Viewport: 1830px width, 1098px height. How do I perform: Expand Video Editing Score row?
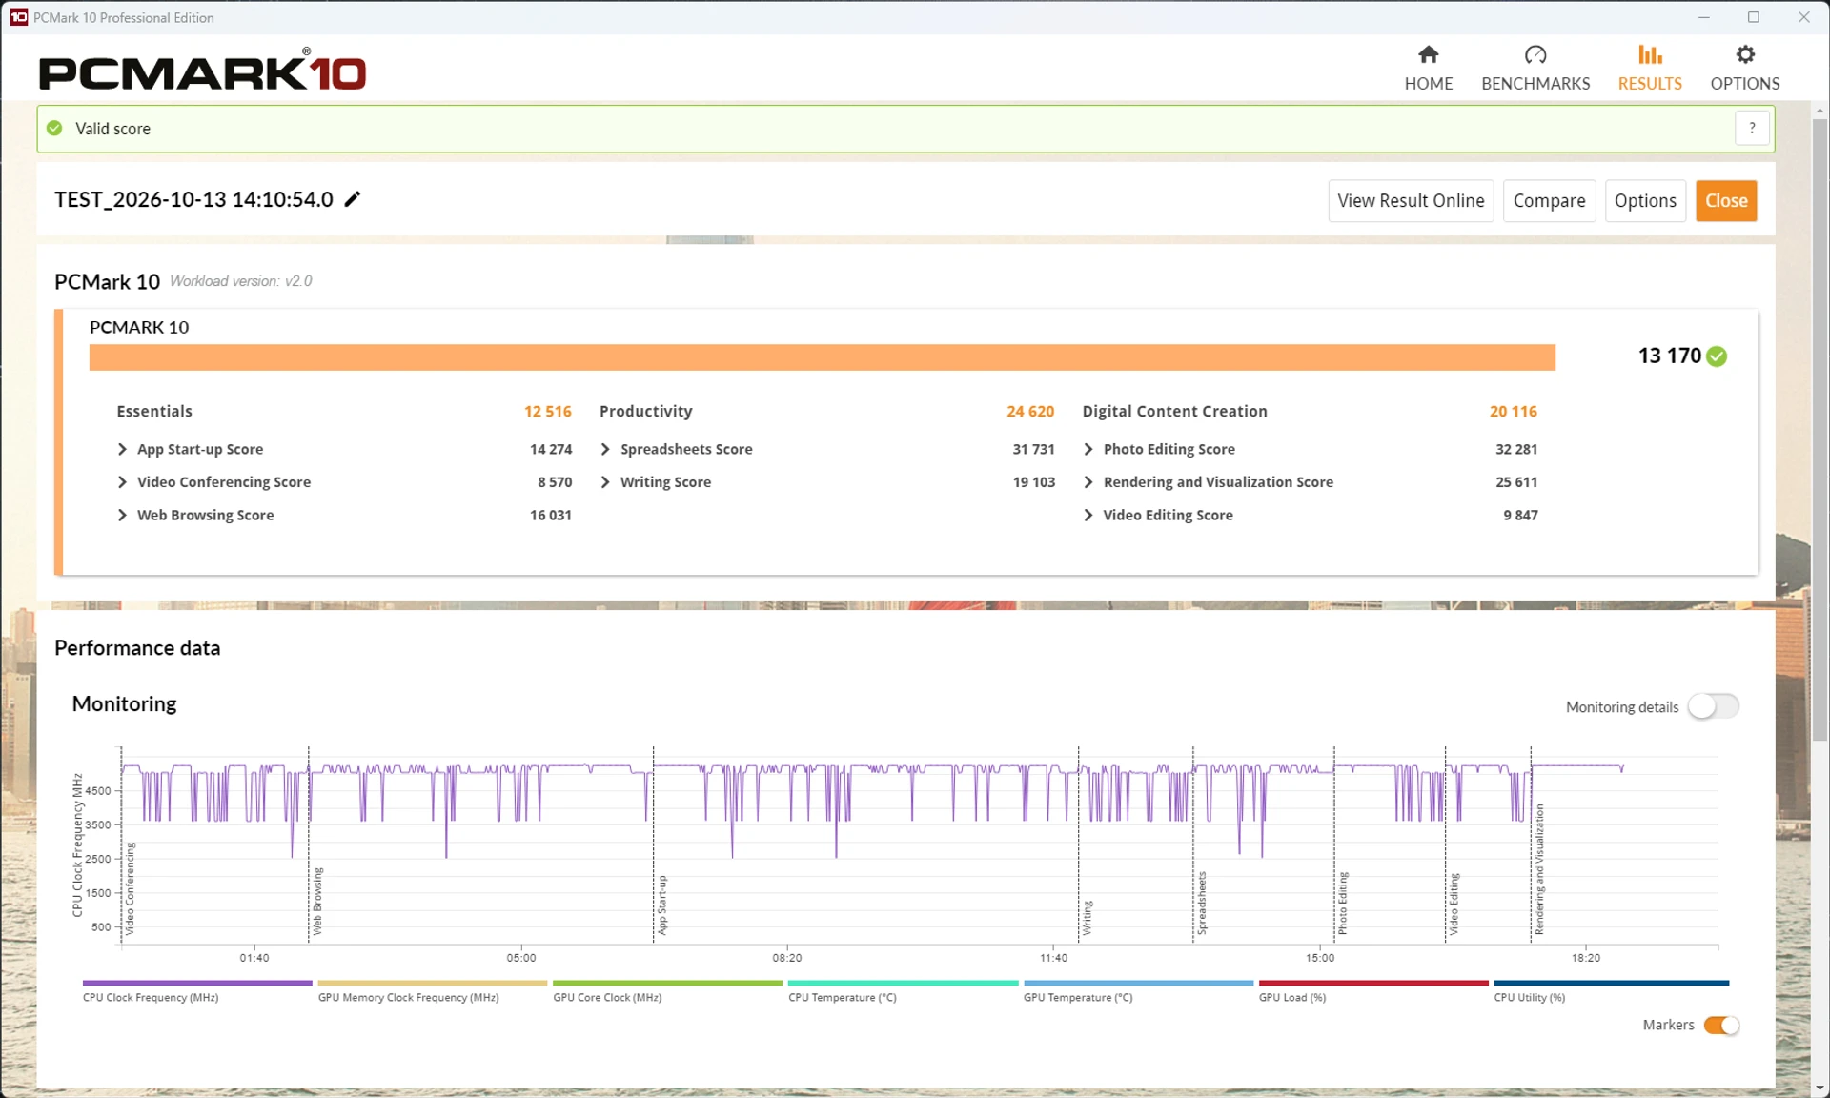pos(1088,515)
